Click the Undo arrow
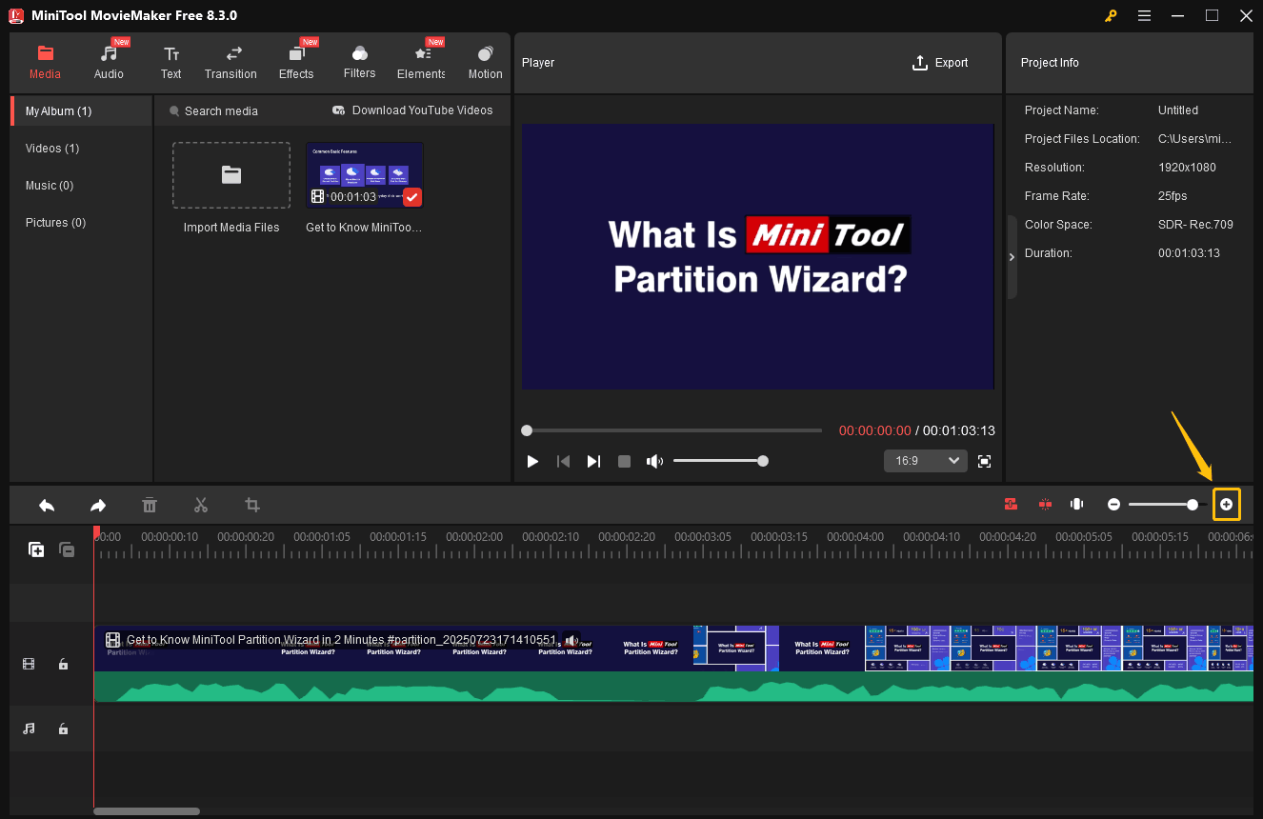Image resolution: width=1263 pixels, height=819 pixels. (47, 505)
